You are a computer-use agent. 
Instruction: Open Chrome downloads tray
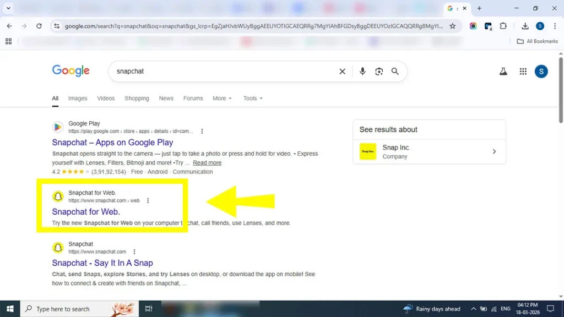point(525,26)
